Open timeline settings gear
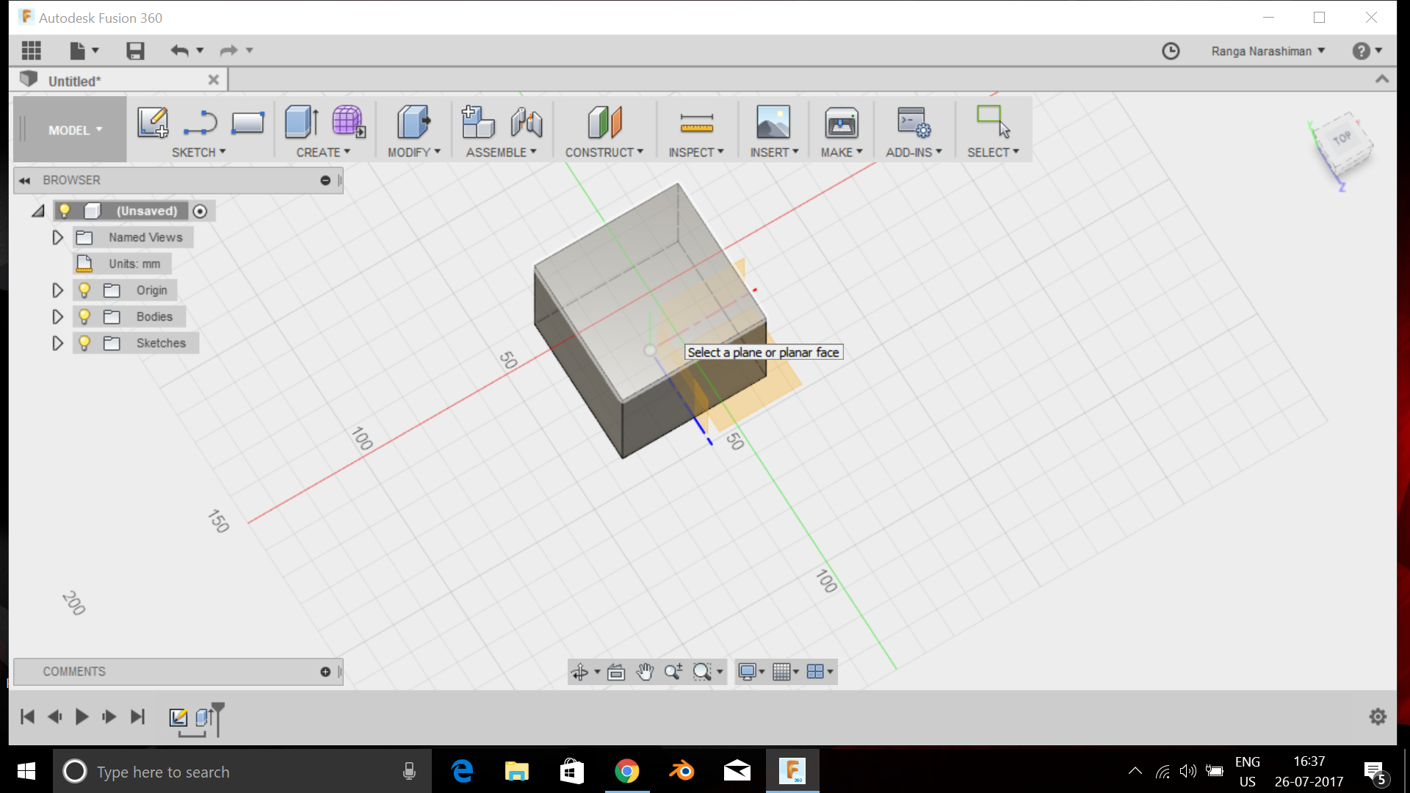Screen dimensions: 1410x793 coord(1378,717)
